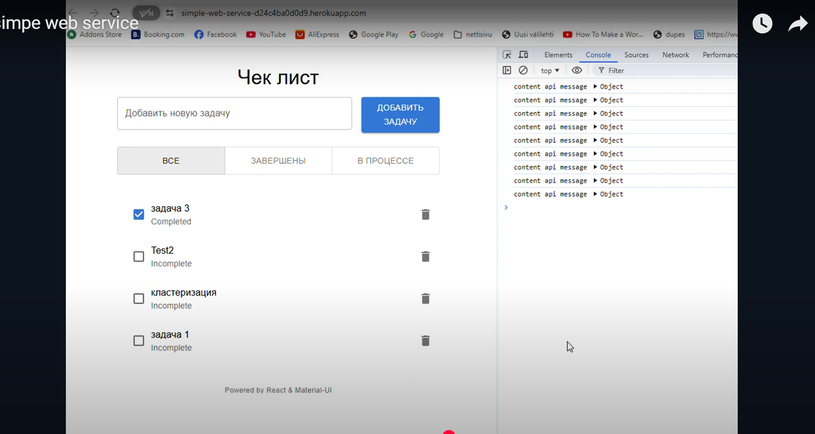
Task: Open the console sidebar panel icon
Action: click(x=507, y=70)
